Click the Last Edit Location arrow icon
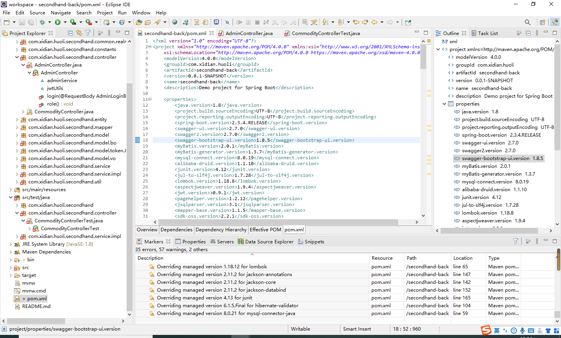Image resolution: width=561 pixels, height=338 pixels. click(x=356, y=22)
